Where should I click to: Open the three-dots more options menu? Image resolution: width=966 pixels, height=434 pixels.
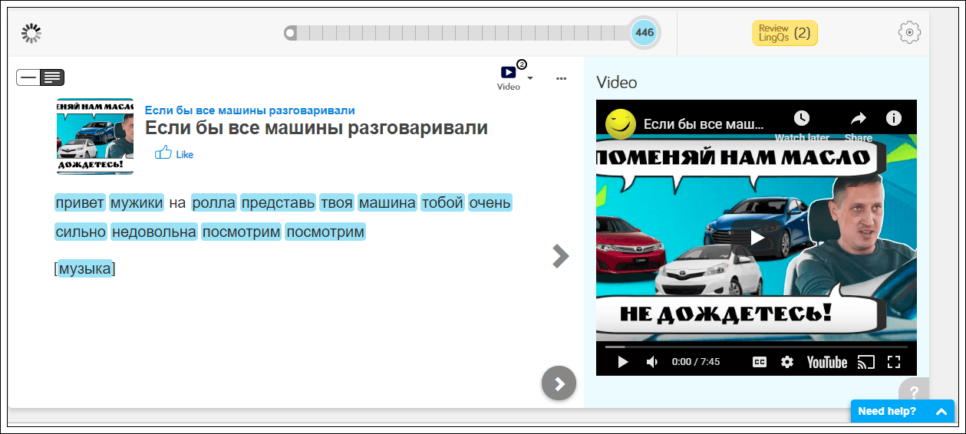561,78
